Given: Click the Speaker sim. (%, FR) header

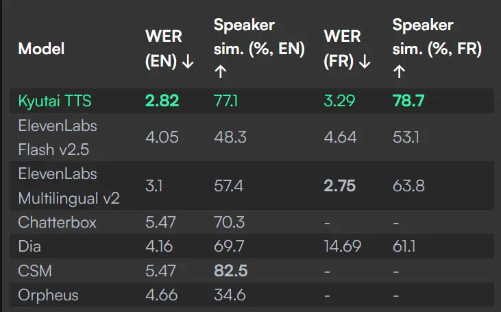Looking at the screenshot, I should pyautogui.click(x=437, y=48).
